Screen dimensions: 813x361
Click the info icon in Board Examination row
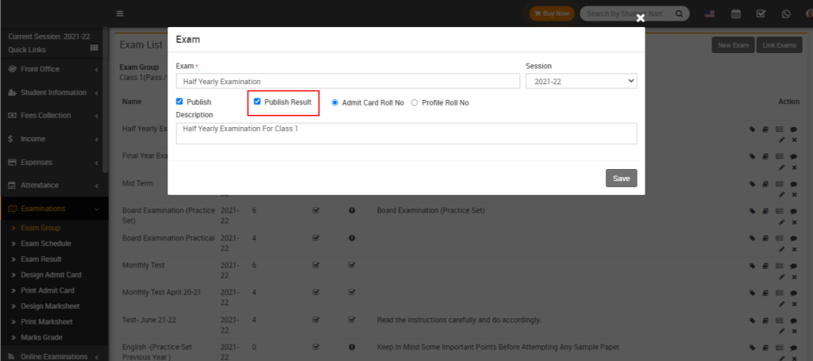(x=351, y=210)
